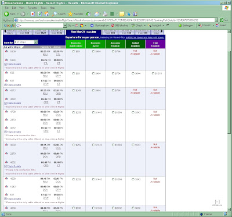Open Google toolbar Settings
The height and width of the screenshot is (217, 232).
tap(186, 26)
